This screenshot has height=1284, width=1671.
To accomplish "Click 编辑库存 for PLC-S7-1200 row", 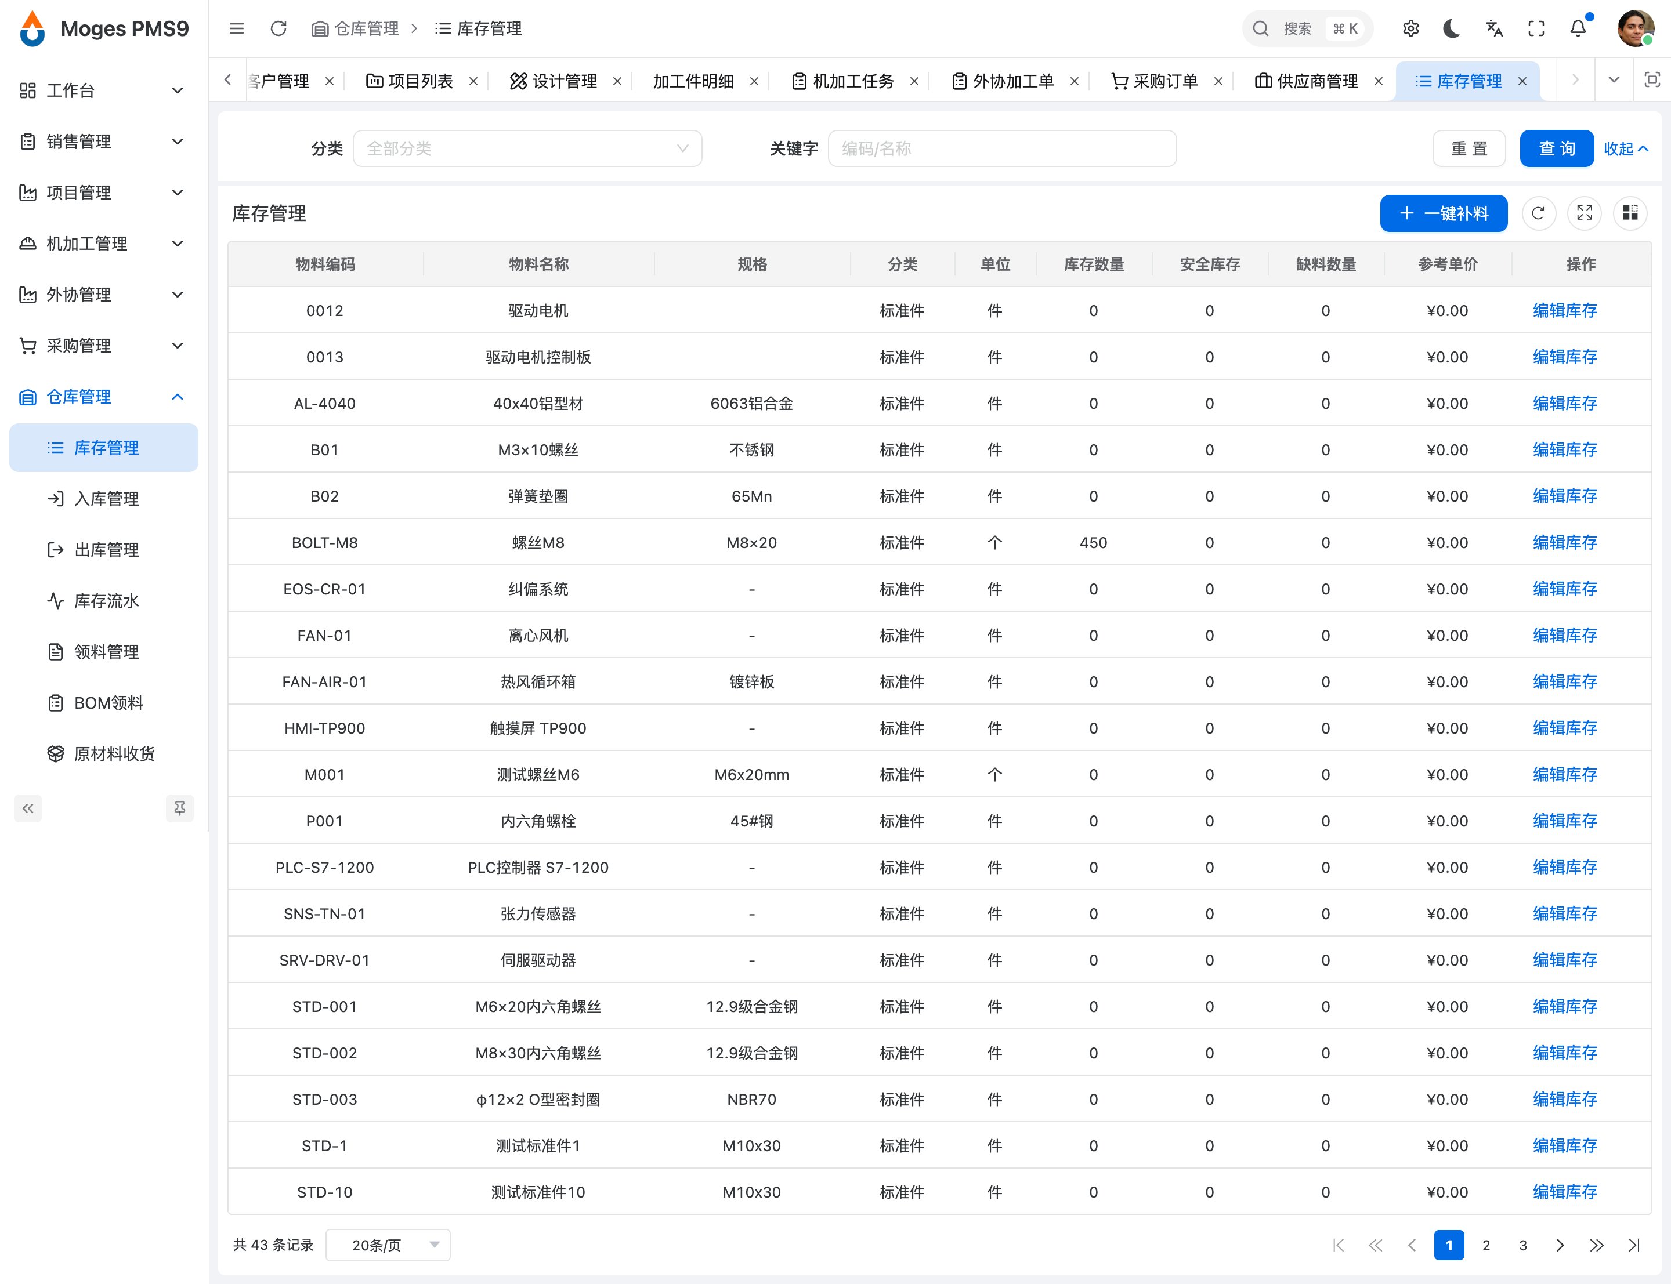I will [1565, 868].
